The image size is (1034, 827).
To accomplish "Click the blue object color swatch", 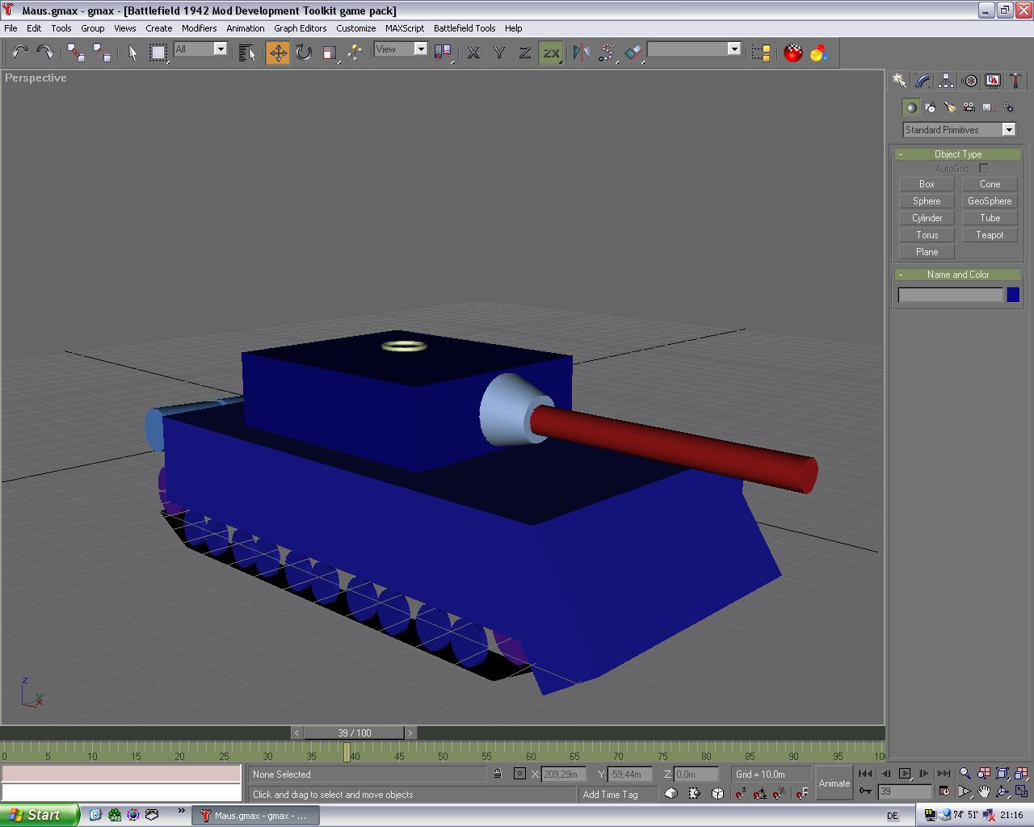I will tap(1013, 296).
